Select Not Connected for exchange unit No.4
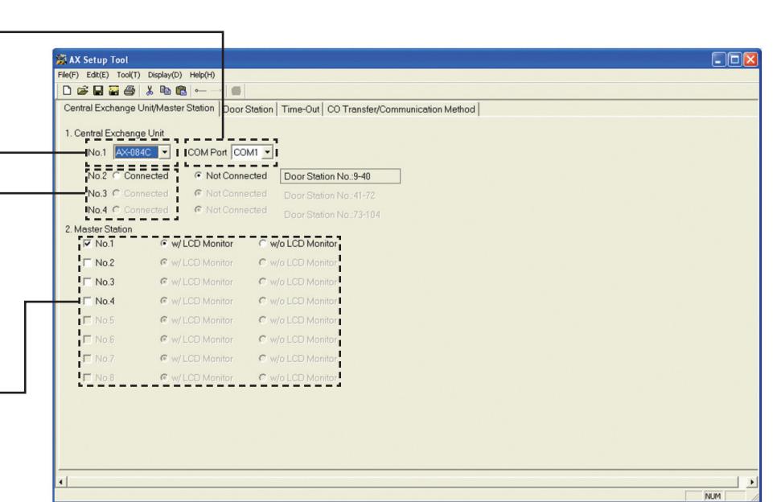777x502 pixels. click(198, 210)
